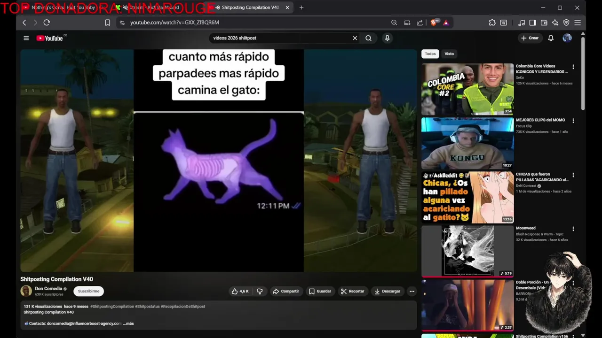Bookmark this page with the bookmark icon
Image resolution: width=602 pixels, height=338 pixels.
(107, 23)
